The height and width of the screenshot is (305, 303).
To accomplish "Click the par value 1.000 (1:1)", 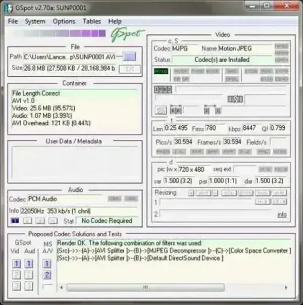I will (x=224, y=181).
